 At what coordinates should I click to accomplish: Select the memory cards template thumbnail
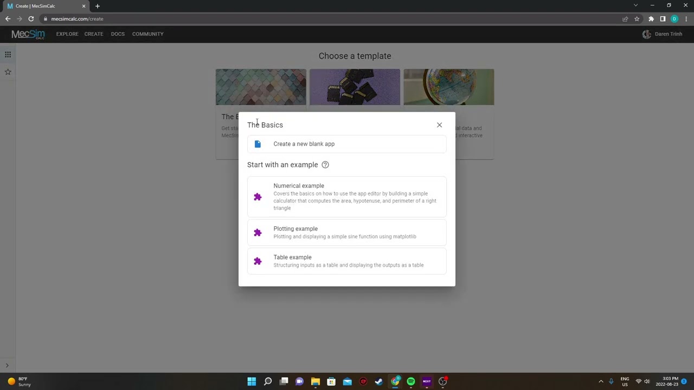coord(355,87)
